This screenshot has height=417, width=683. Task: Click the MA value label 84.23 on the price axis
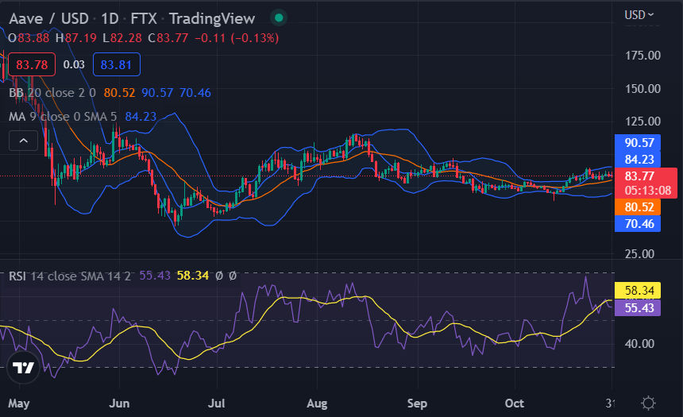[x=638, y=159]
